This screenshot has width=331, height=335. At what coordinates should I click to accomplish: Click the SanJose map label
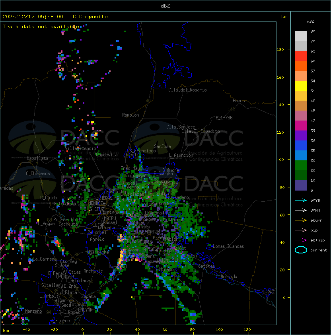162,146
